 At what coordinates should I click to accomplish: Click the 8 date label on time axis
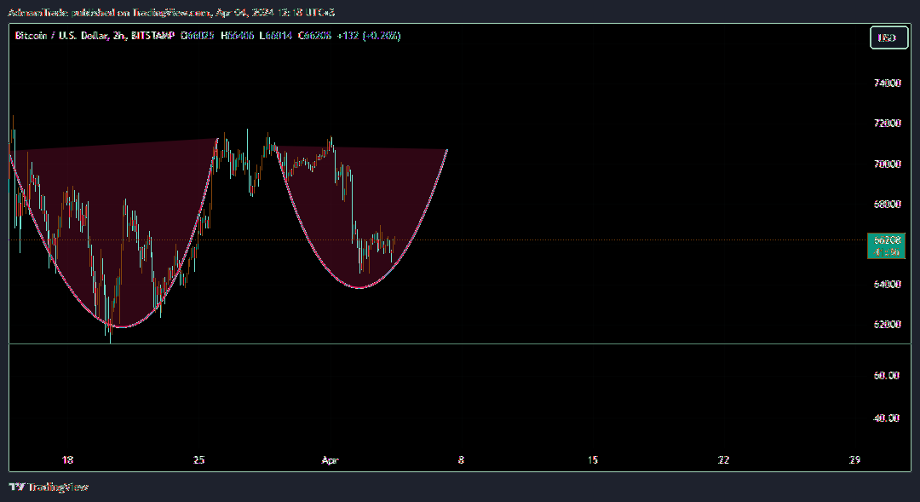(461, 459)
